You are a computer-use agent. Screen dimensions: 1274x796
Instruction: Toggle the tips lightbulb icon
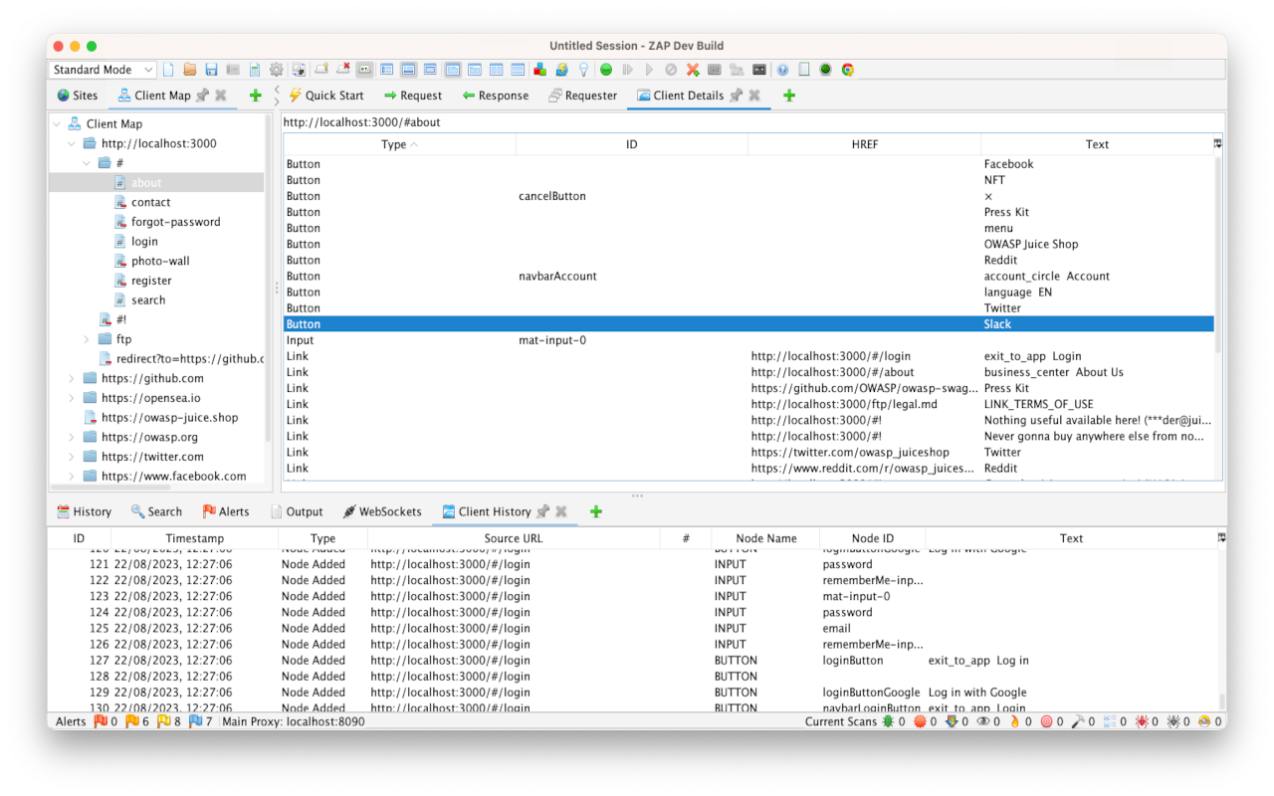pyautogui.click(x=583, y=70)
